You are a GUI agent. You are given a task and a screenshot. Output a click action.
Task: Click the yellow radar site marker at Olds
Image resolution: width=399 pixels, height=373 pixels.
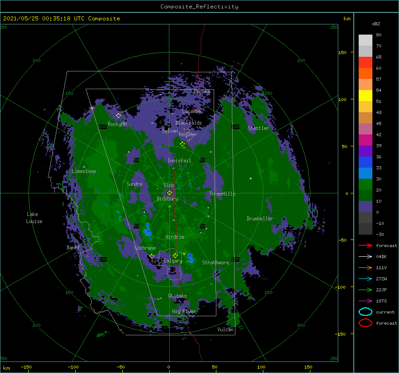tap(169, 193)
